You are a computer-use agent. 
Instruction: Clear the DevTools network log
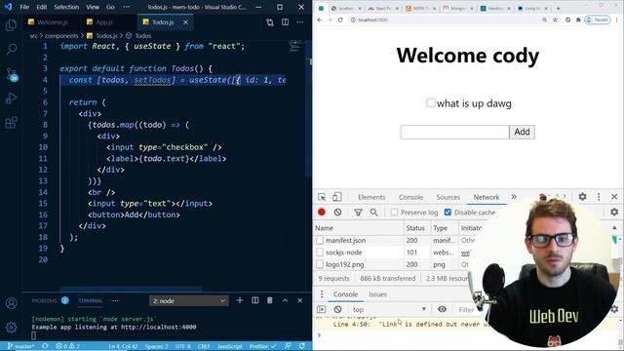338,213
